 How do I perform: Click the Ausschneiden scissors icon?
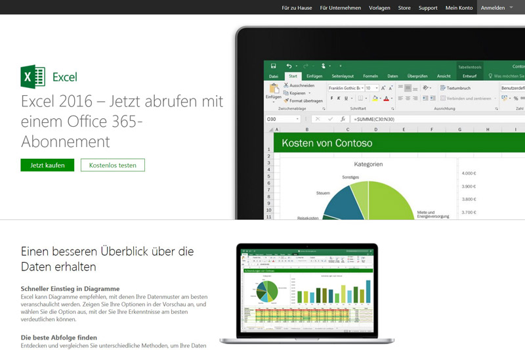pyautogui.click(x=286, y=85)
